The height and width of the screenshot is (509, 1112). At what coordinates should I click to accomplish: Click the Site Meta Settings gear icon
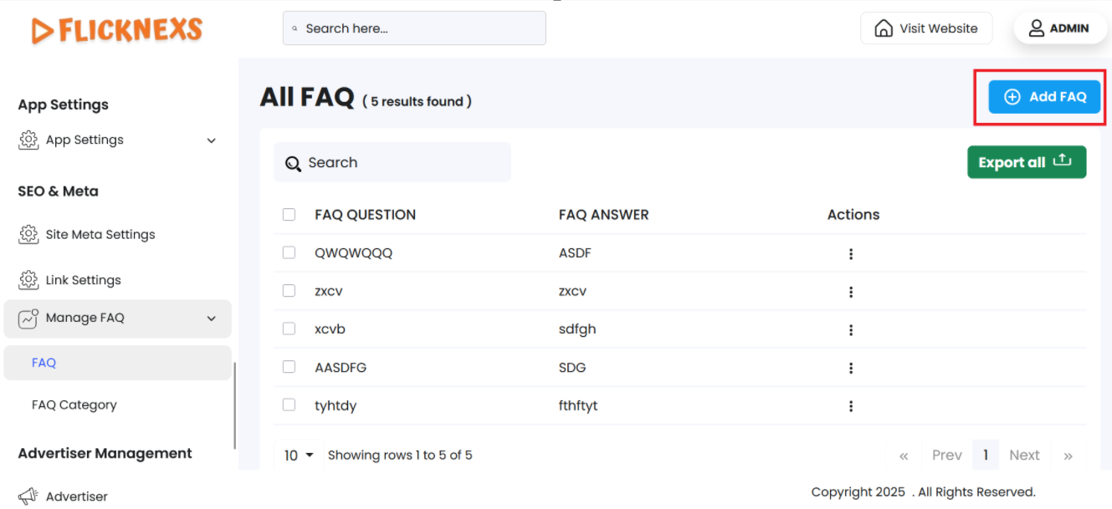click(28, 235)
